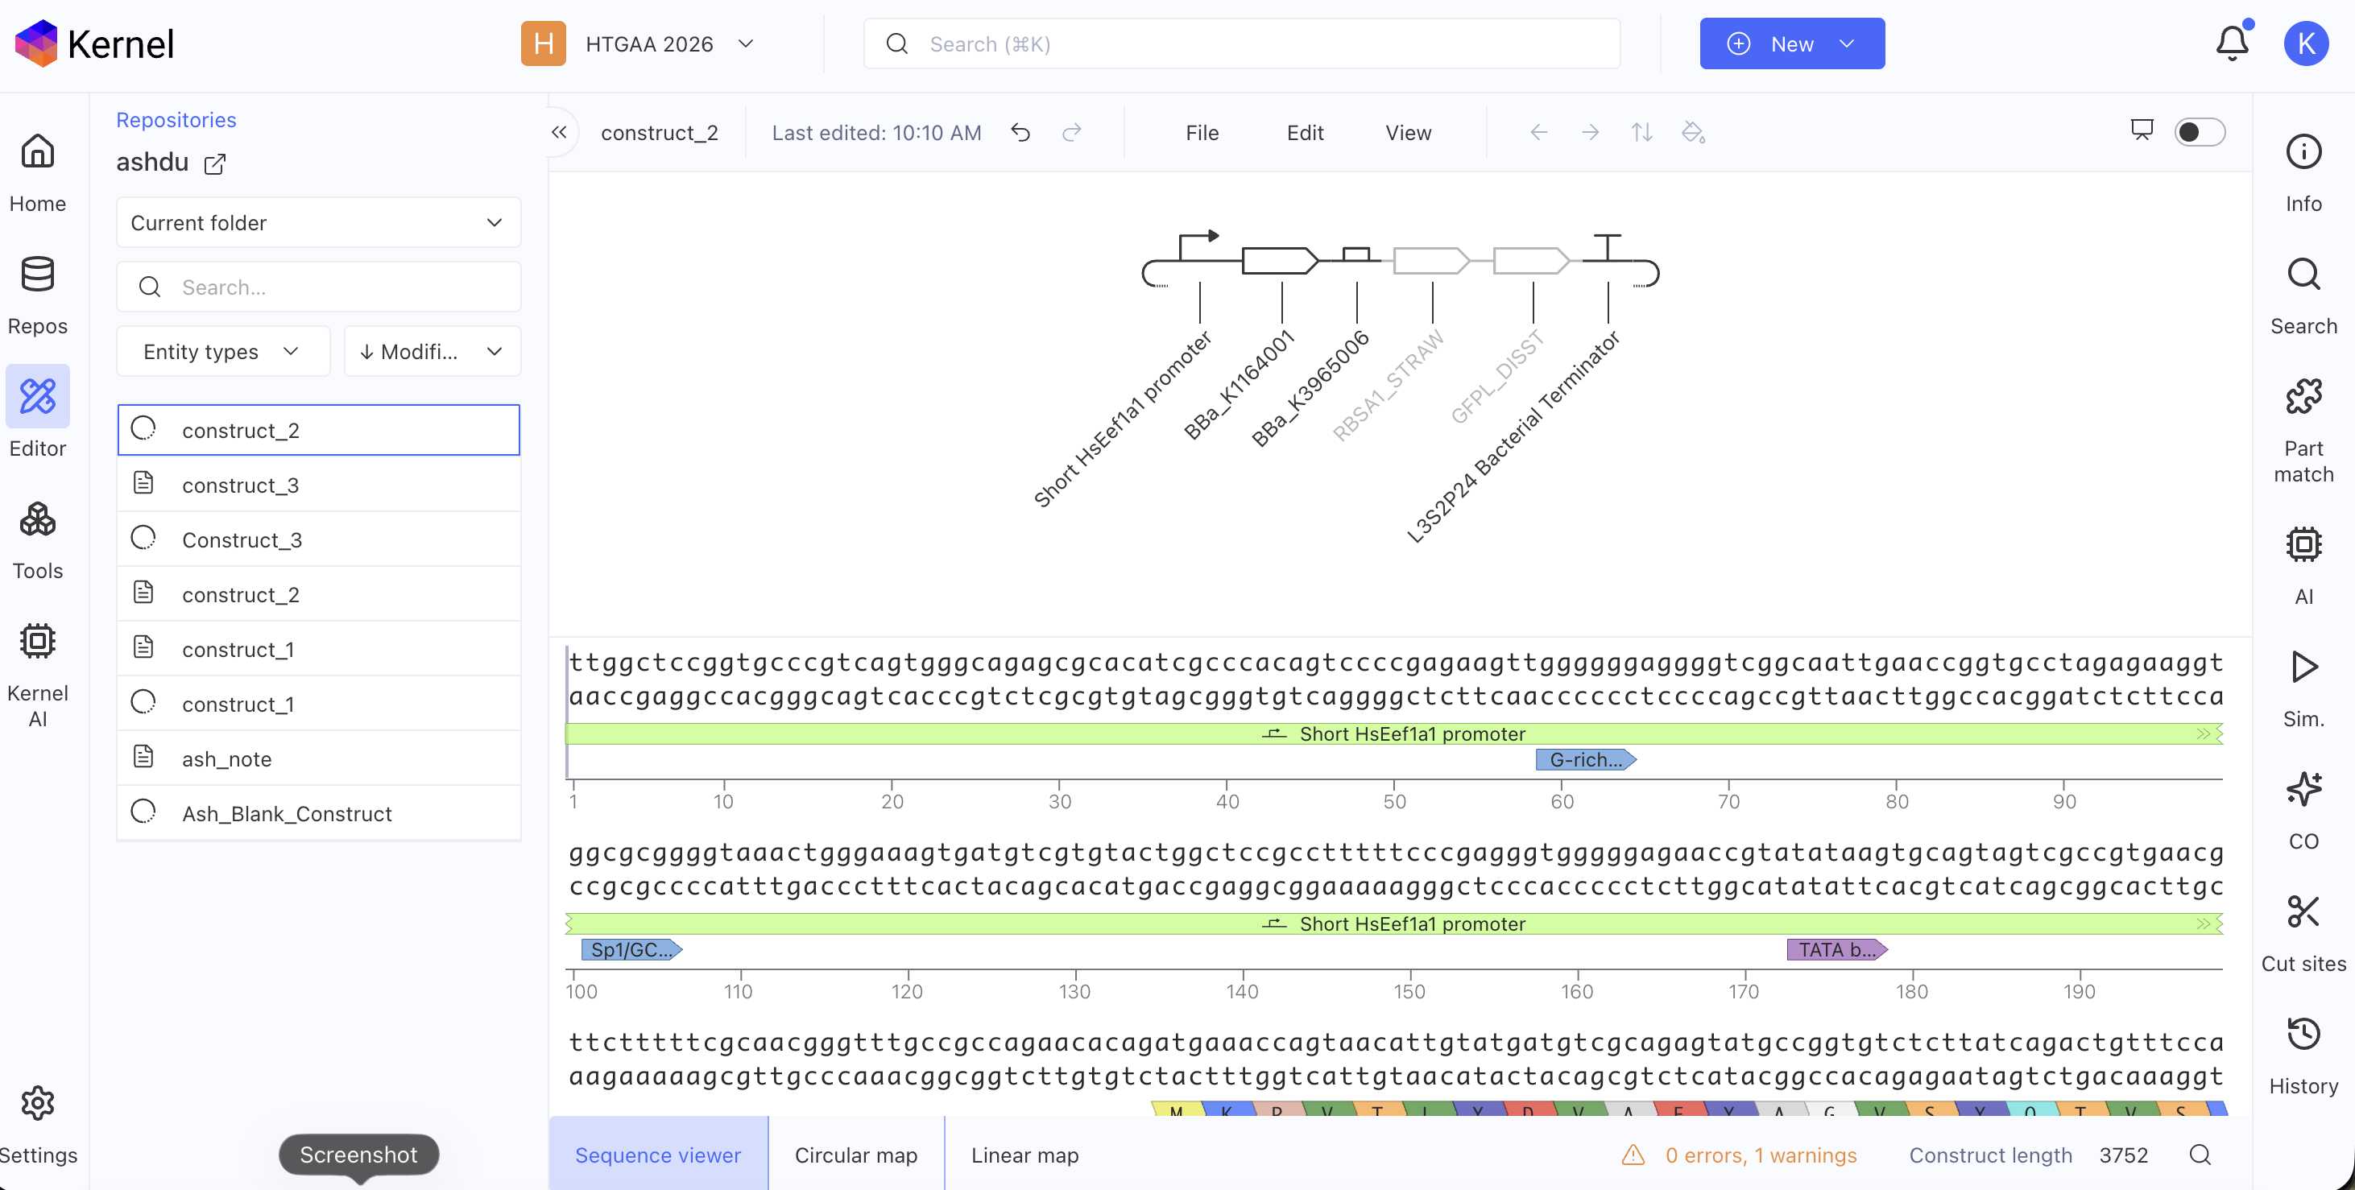The width and height of the screenshot is (2355, 1190).
Task: Switch to the Circular map tab
Action: point(855,1155)
